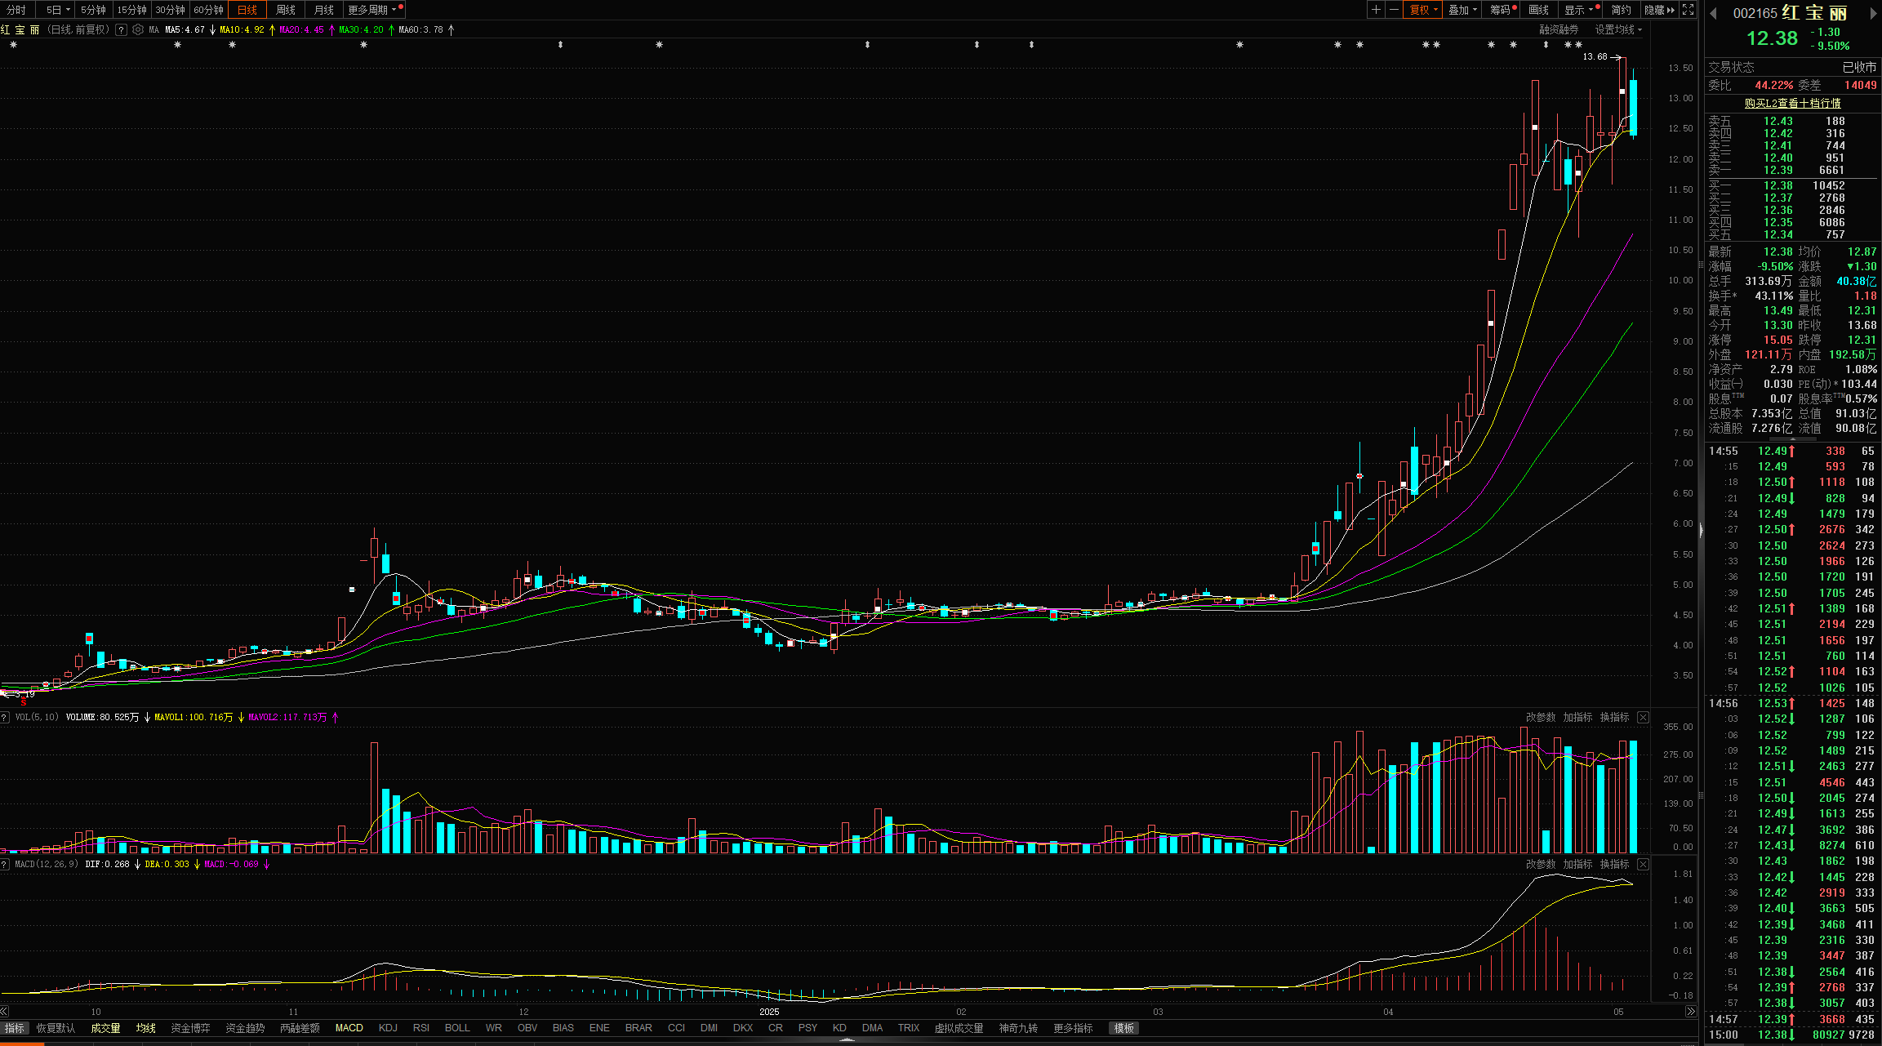Screen dimensions: 1882x1046
Task: Switch to 周线 period tab
Action: tap(285, 10)
